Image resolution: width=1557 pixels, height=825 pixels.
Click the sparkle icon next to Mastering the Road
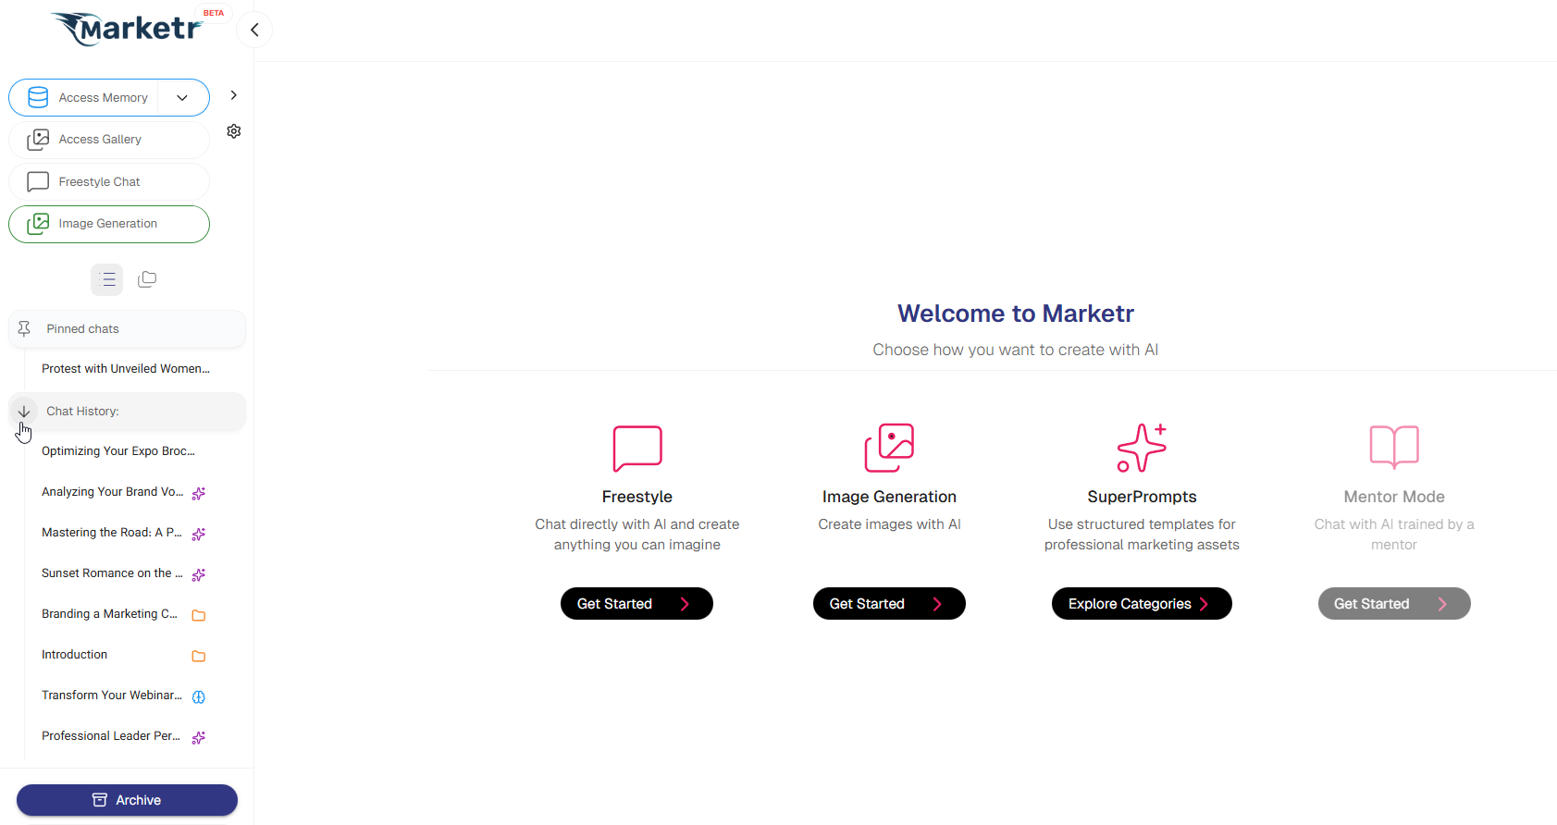198,534
